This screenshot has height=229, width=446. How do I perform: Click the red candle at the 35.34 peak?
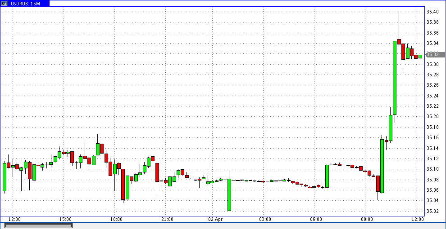pos(399,41)
